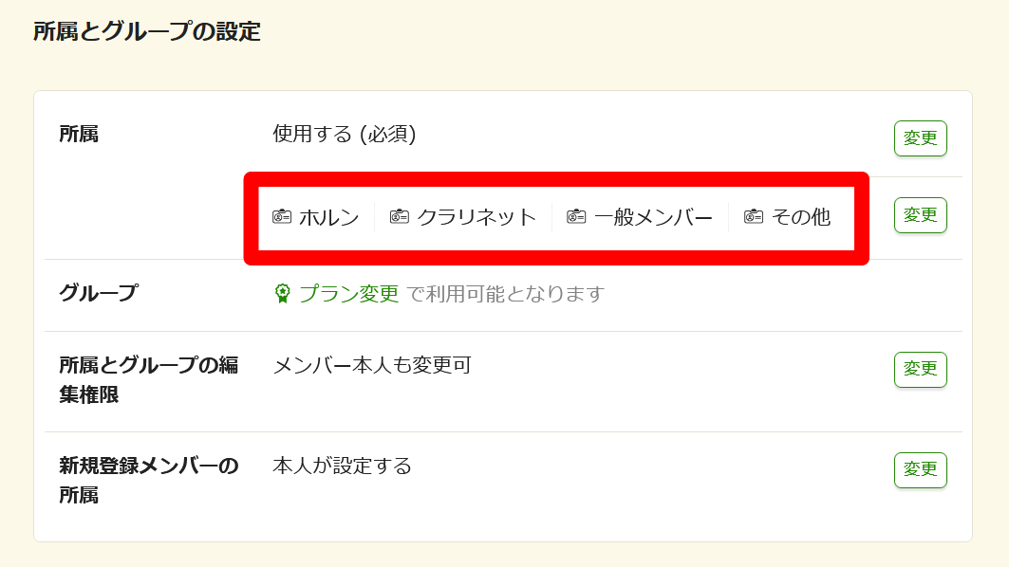1009x567 pixels.
Task: Click the ID card icon beside その他
Action: [754, 216]
